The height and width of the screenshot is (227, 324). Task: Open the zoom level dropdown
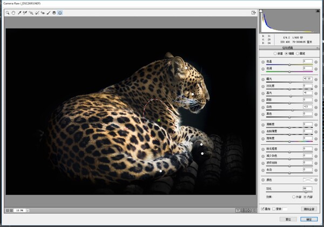click(x=28, y=210)
